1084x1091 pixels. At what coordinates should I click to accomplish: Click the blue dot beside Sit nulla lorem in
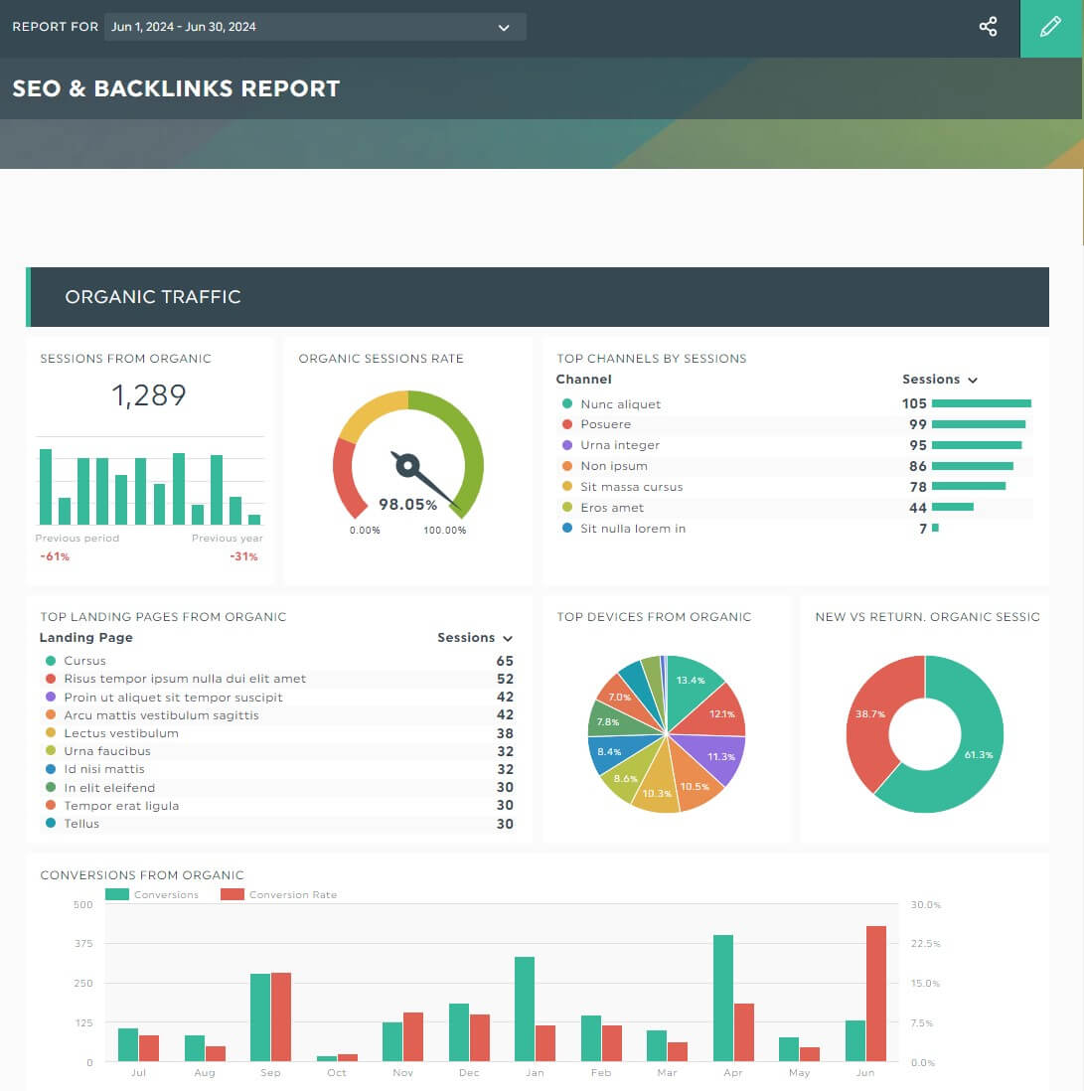(567, 529)
